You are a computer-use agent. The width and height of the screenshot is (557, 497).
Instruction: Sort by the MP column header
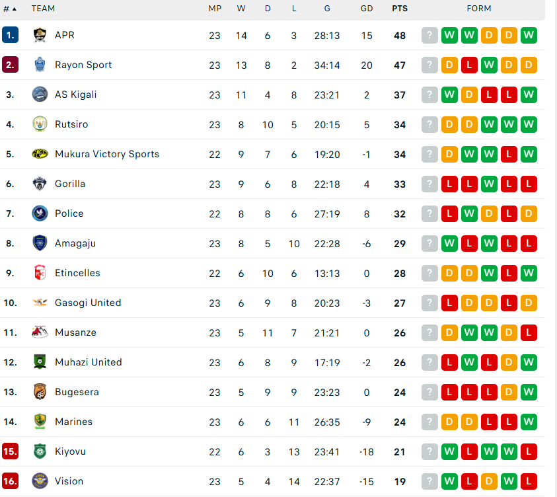[x=215, y=9]
